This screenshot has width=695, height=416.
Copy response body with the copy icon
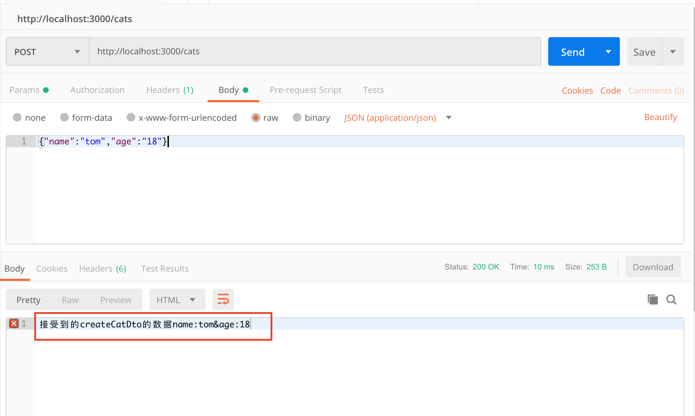(653, 299)
